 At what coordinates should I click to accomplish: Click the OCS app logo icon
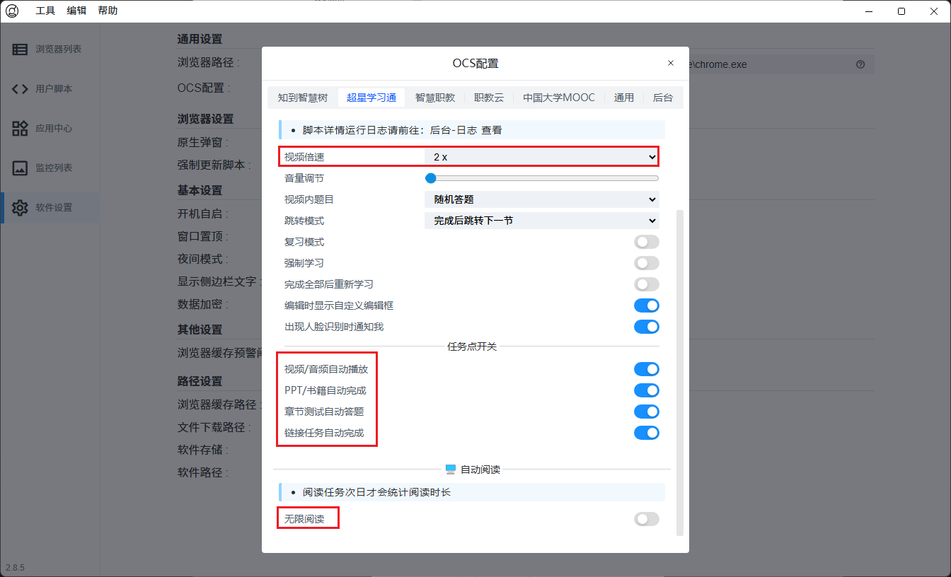[12, 11]
